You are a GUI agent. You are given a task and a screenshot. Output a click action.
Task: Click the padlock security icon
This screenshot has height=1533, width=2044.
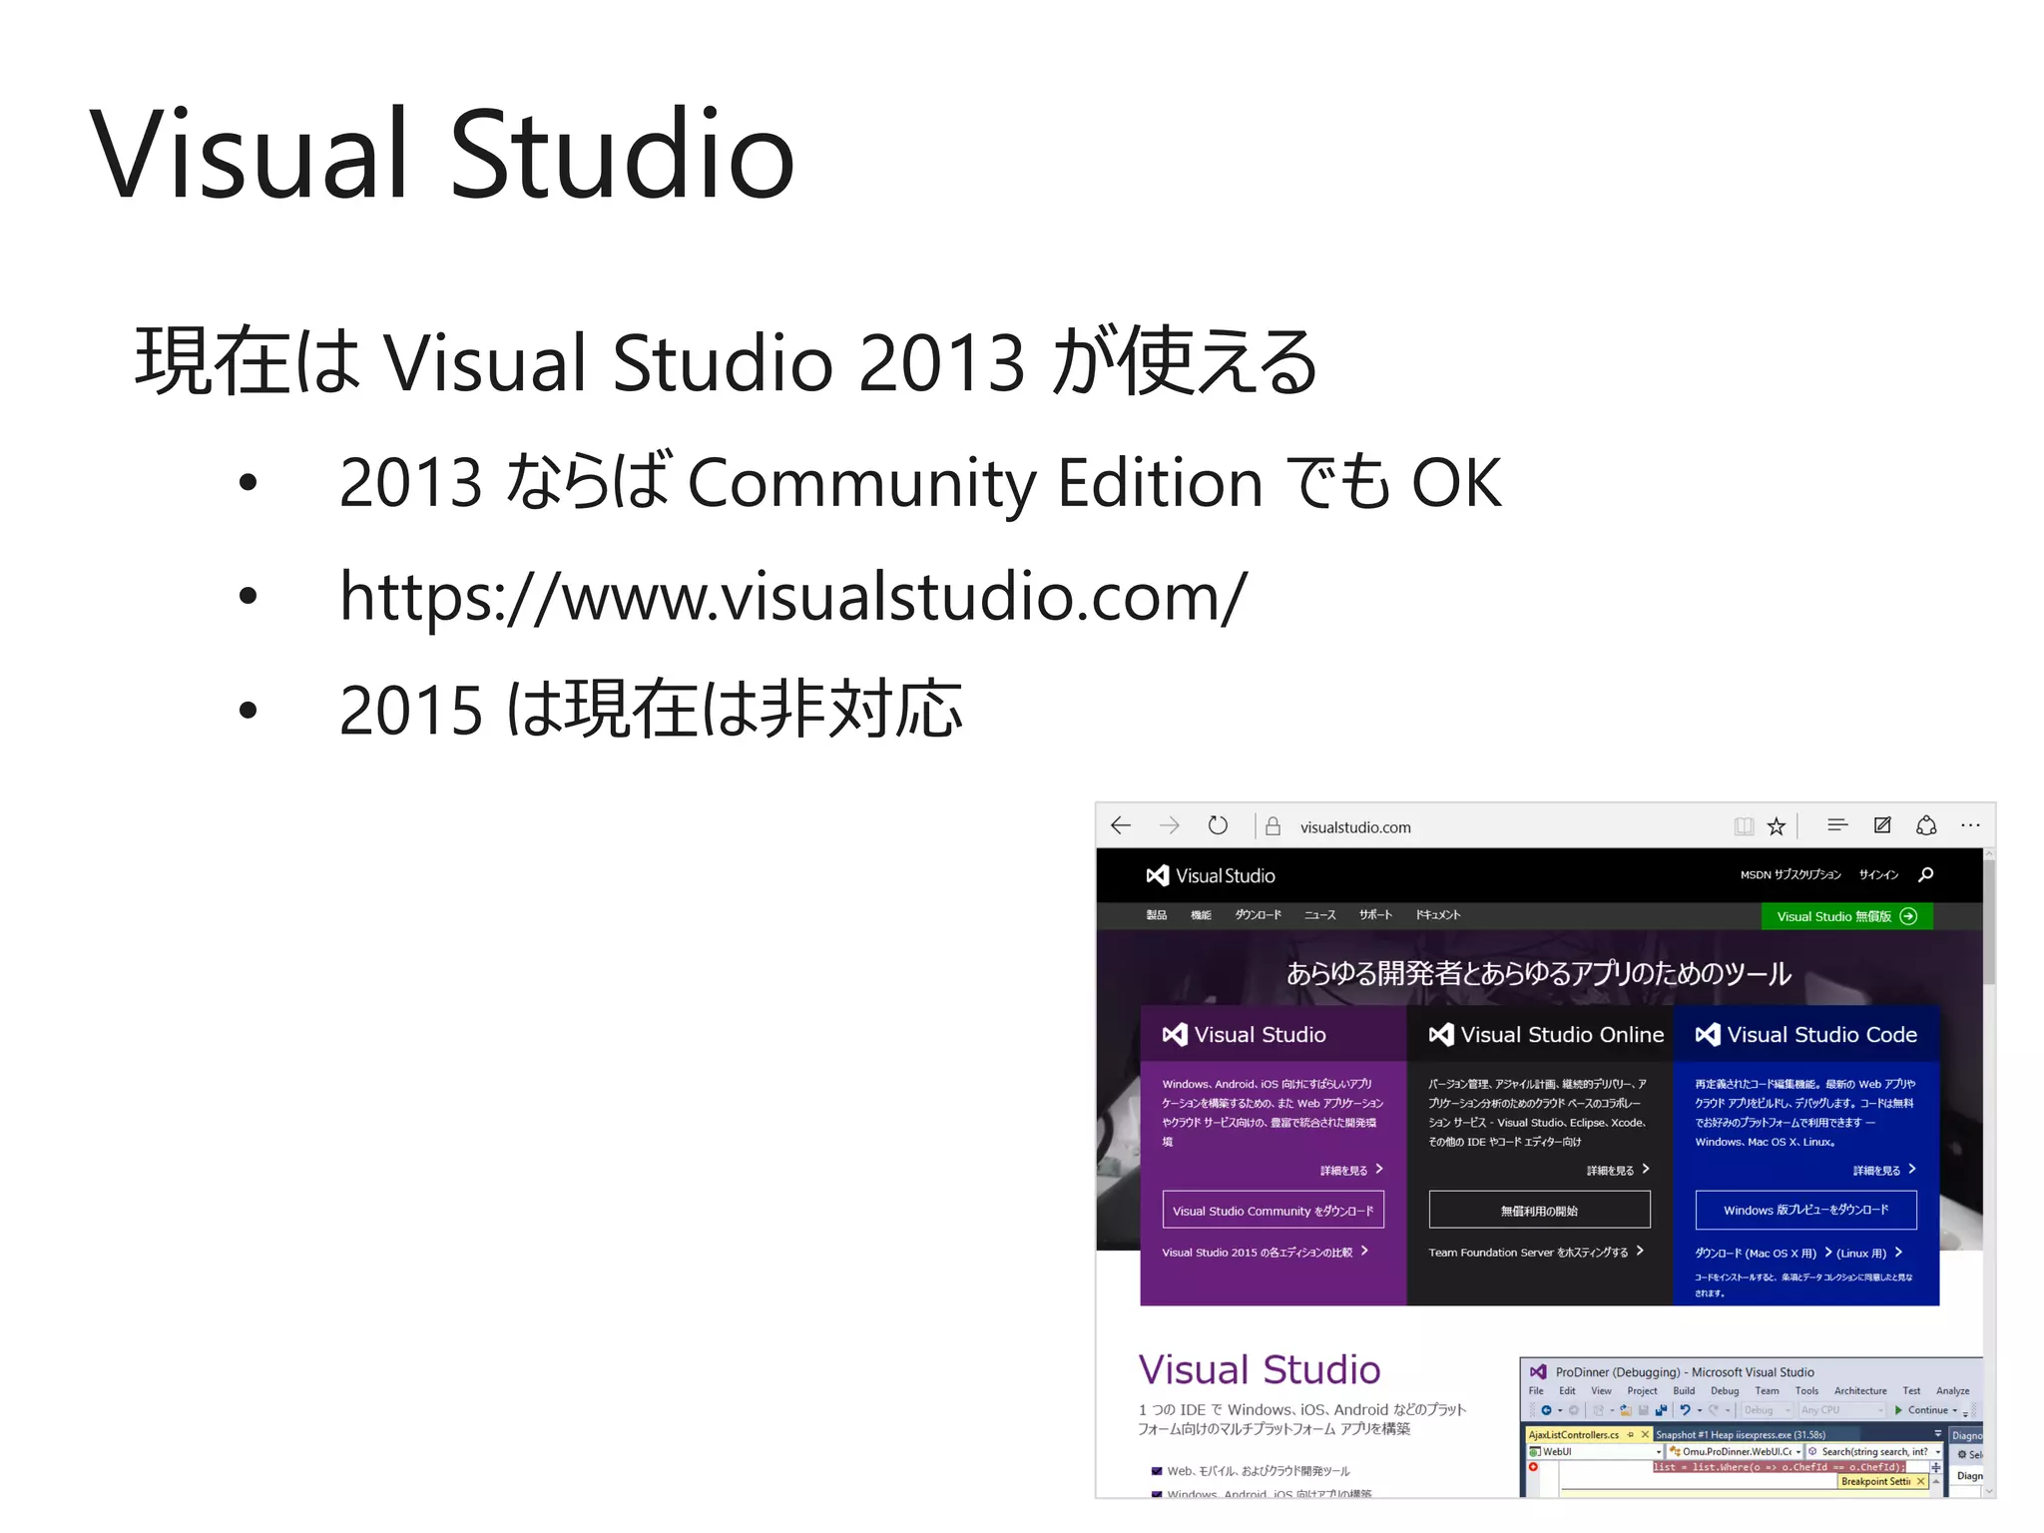tap(1273, 826)
